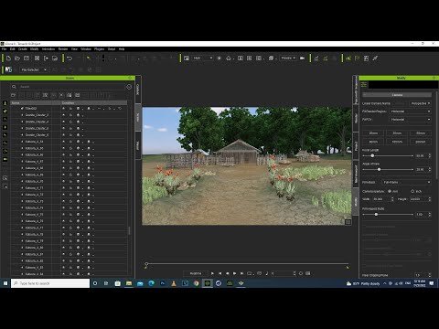Click the Save Project icon
Image resolution: width=439 pixels, height=329 pixels.
tap(27, 58)
